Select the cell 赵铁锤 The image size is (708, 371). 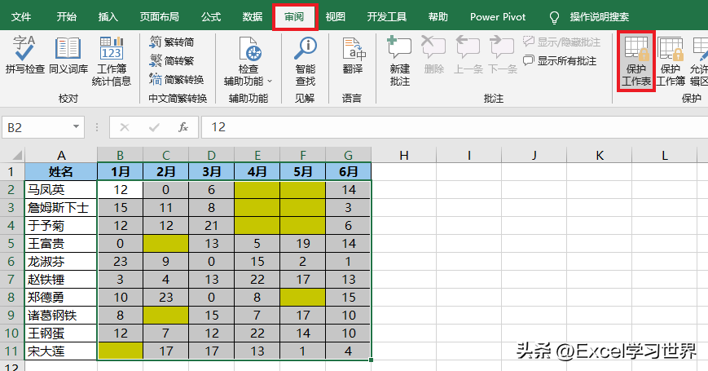(61, 279)
